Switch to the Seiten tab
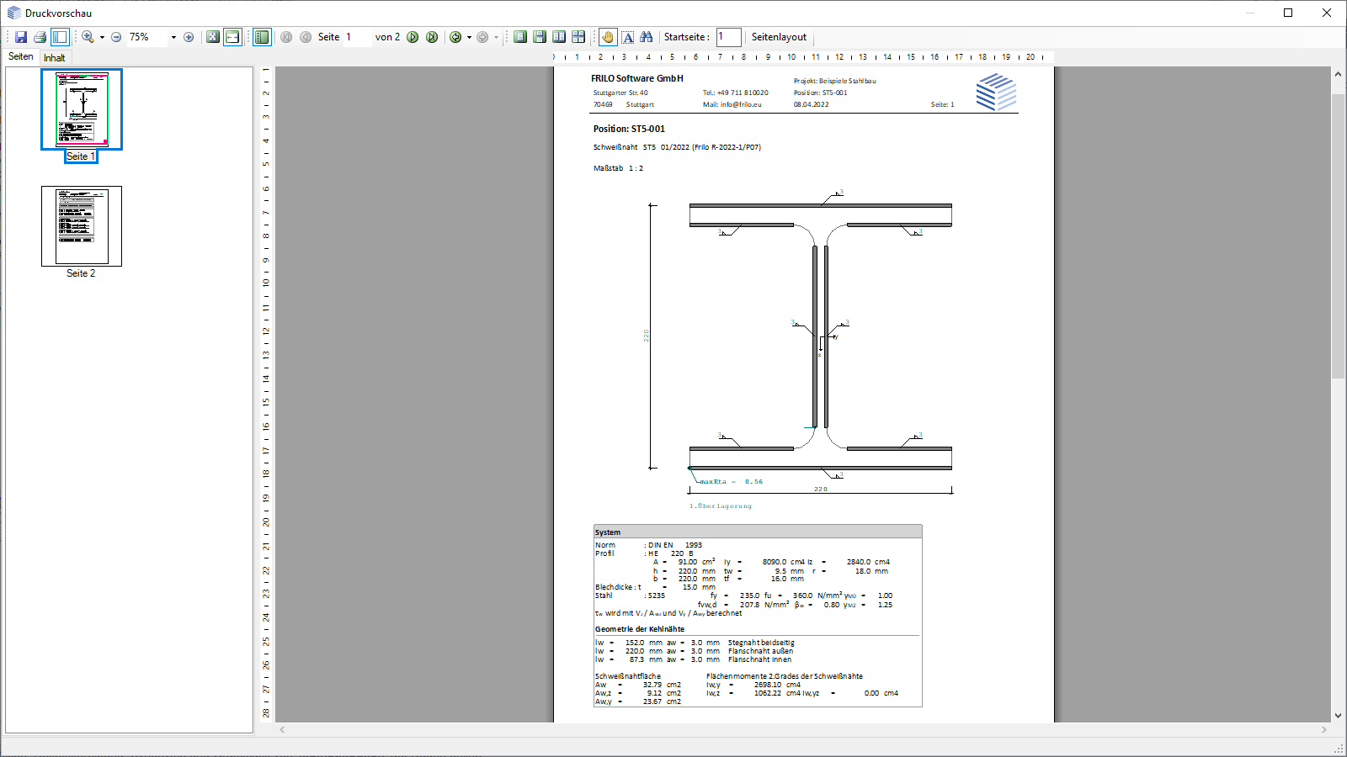 tap(21, 56)
